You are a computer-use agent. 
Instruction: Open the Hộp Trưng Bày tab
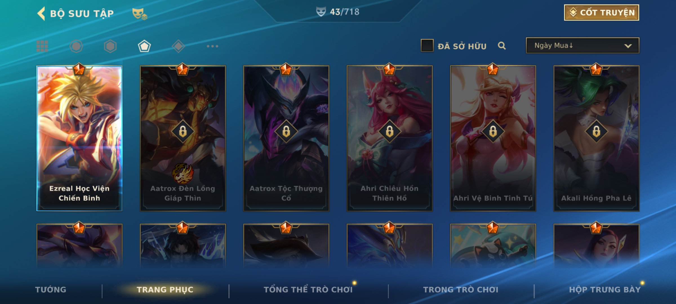click(x=605, y=290)
